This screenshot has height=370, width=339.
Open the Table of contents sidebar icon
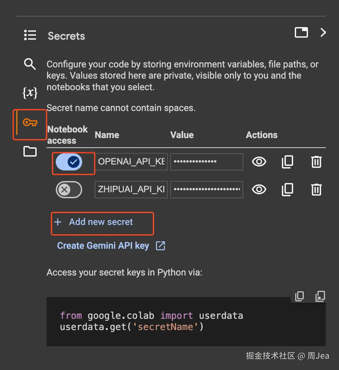coord(30,35)
